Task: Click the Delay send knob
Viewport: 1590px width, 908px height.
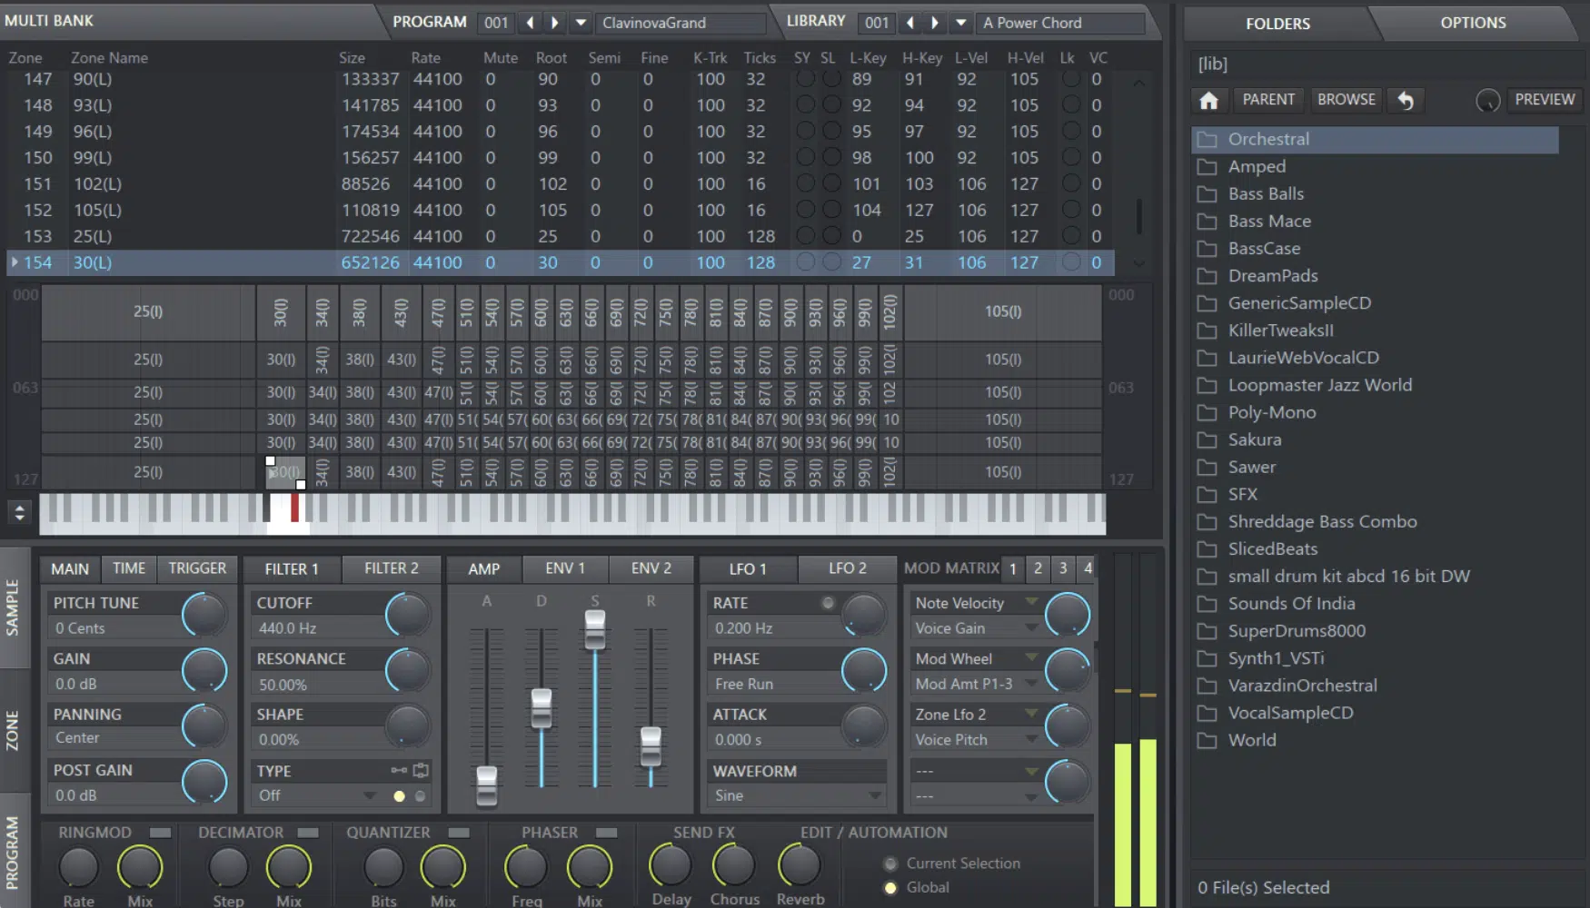Action: pyautogui.click(x=671, y=865)
